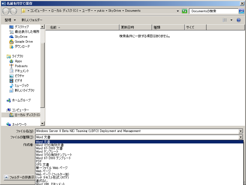This screenshot has height=185, width=246.
Task: Choose PDF from file type list
Action: [39, 161]
